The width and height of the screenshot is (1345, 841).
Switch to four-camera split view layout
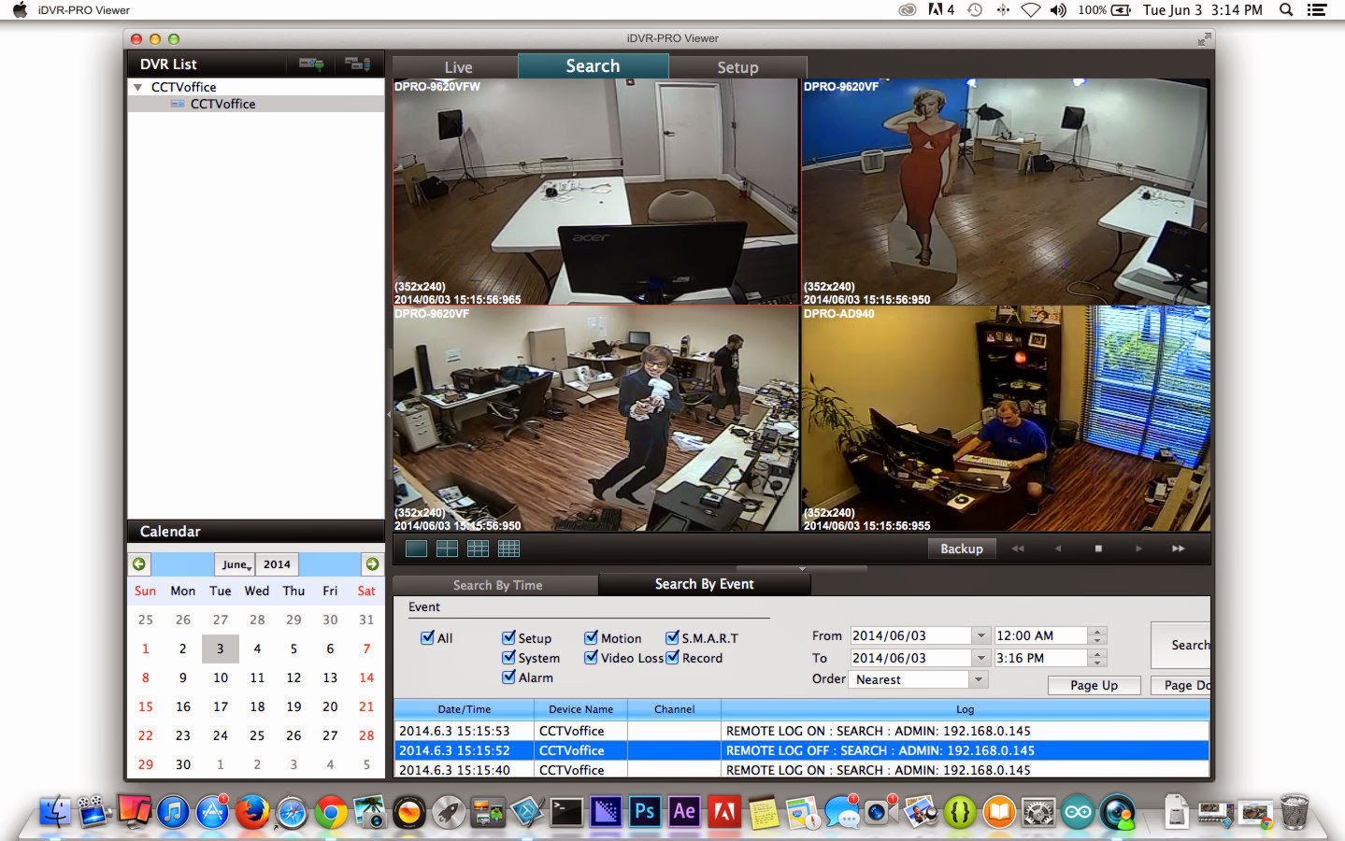(x=447, y=549)
